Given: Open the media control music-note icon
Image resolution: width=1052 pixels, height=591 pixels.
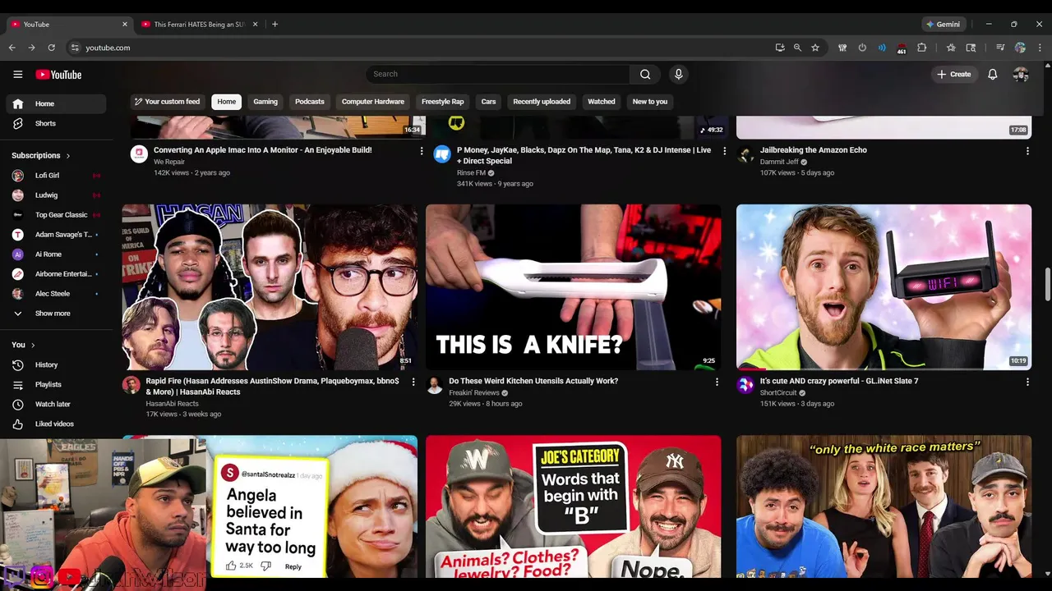Looking at the screenshot, I should tap(1000, 48).
